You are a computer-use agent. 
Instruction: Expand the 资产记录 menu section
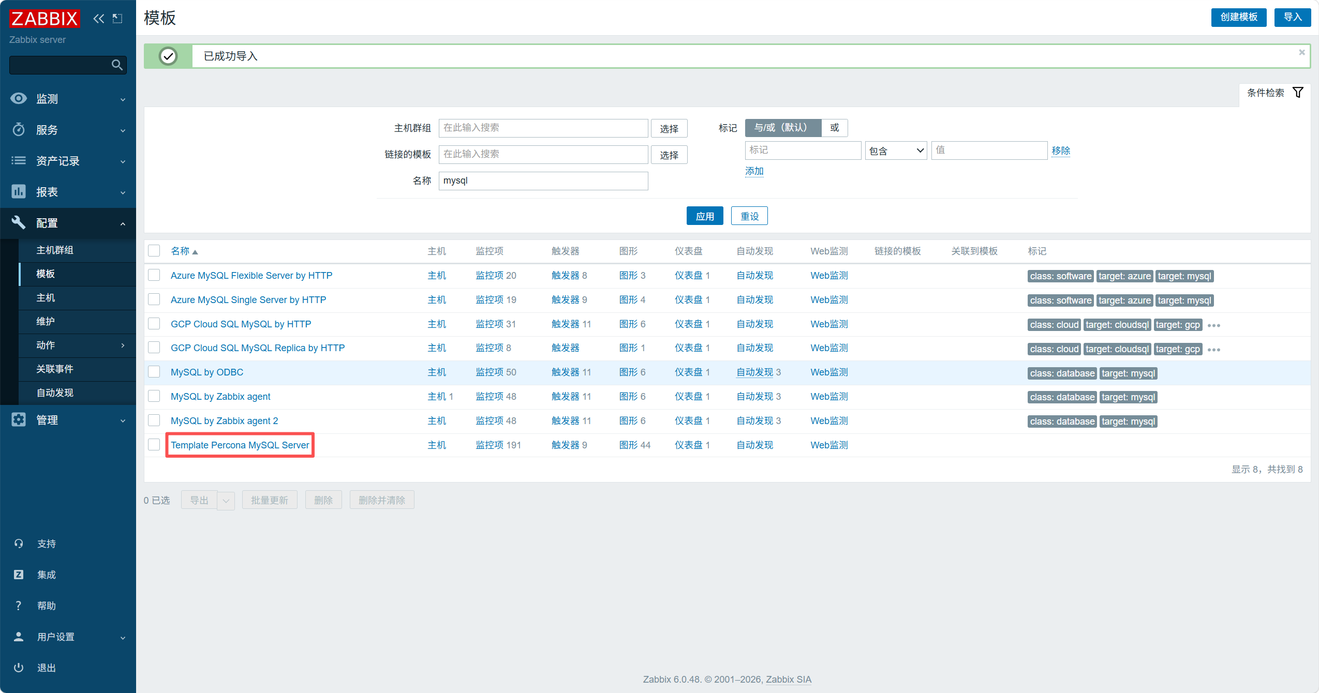[123, 161]
